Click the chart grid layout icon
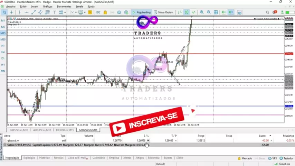This screenshot has height=166, width=295. click(x=216, y=12)
